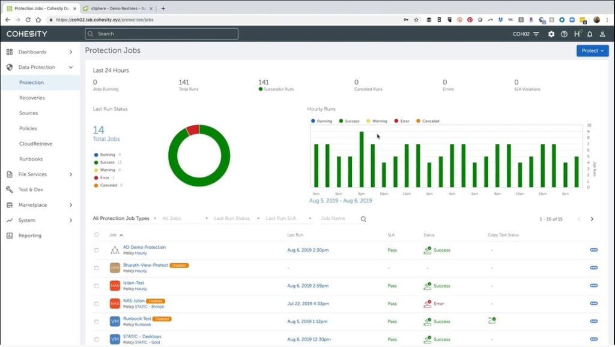Check the Bharath-View-Protect job
Screen dimensions: 615x347
pyautogui.click(x=97, y=268)
